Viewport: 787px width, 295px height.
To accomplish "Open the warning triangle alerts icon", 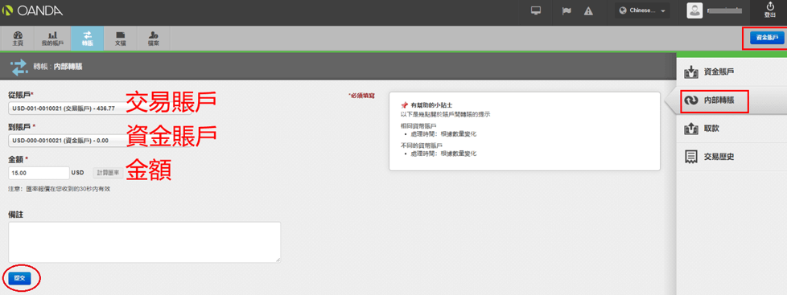I will tap(589, 11).
